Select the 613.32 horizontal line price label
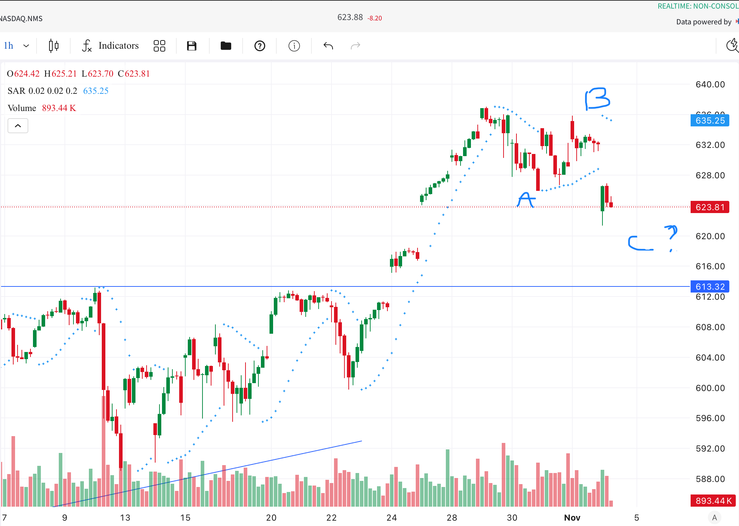 [x=710, y=286]
